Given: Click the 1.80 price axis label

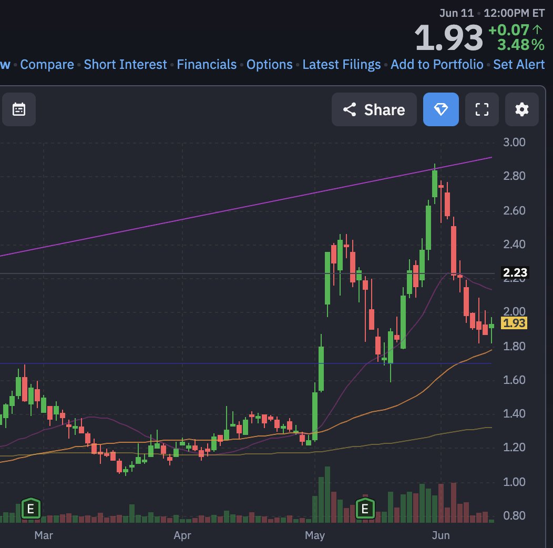Looking at the screenshot, I should coord(514,346).
